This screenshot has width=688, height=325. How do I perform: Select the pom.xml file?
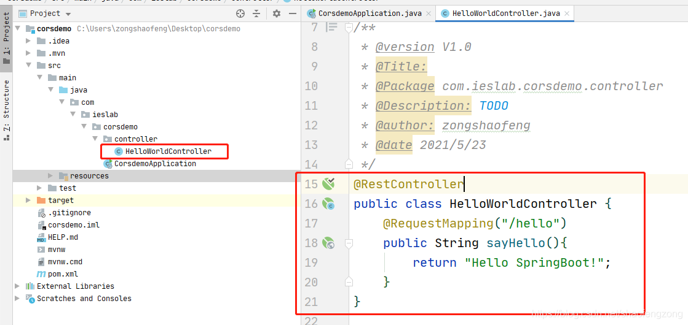point(63,274)
